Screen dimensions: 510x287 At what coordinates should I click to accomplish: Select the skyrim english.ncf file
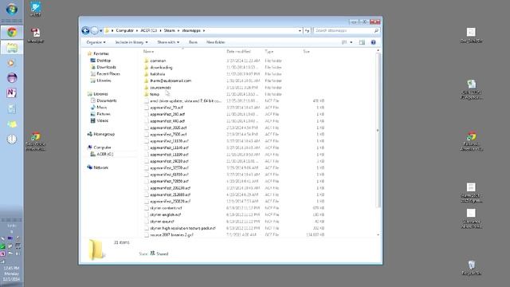pyautogui.click(x=165, y=214)
